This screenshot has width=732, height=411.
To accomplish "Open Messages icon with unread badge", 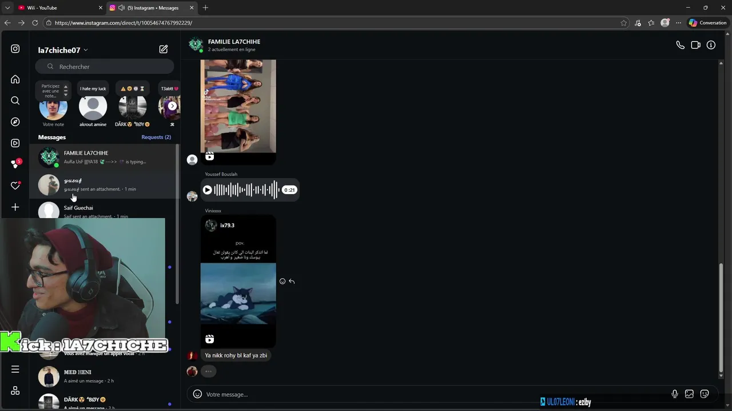I will [x=16, y=164].
